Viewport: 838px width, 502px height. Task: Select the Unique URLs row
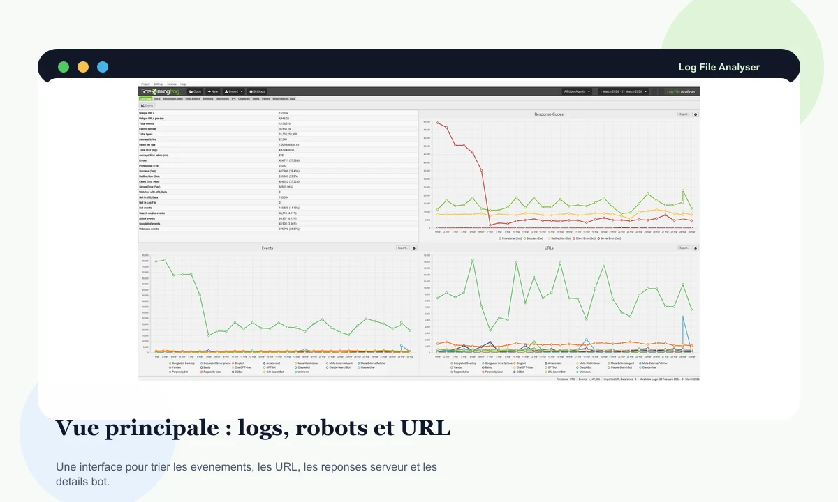coord(278,112)
